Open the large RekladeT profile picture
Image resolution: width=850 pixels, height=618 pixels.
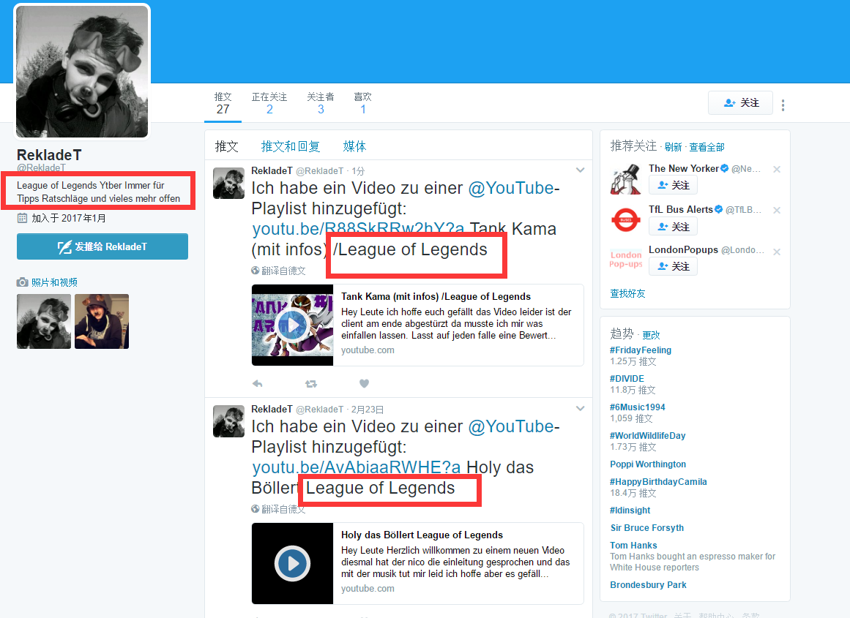pyautogui.click(x=82, y=72)
